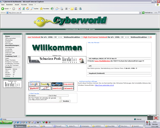Click the Ihr Name input field
Viewport: 160px width, 128px height.
coord(38,96)
